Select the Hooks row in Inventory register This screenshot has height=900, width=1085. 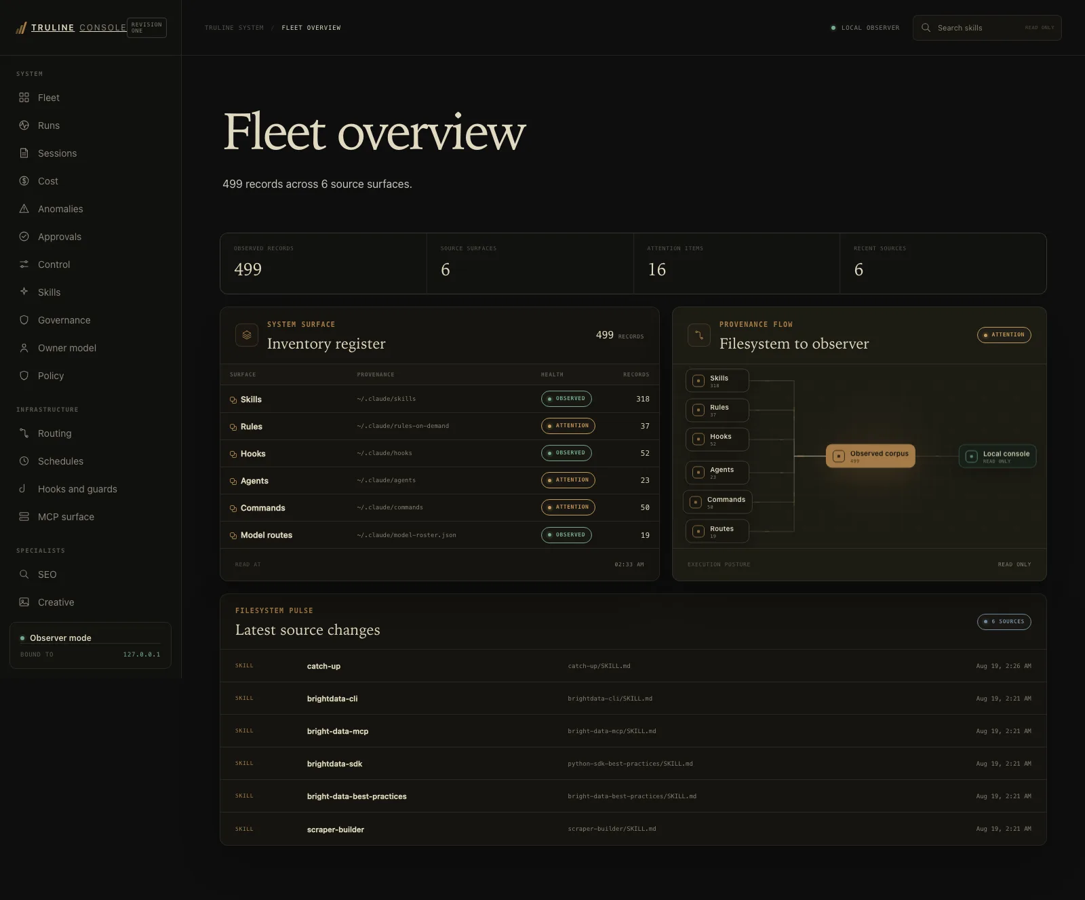(x=439, y=454)
